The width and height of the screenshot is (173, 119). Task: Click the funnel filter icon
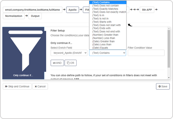25,51
